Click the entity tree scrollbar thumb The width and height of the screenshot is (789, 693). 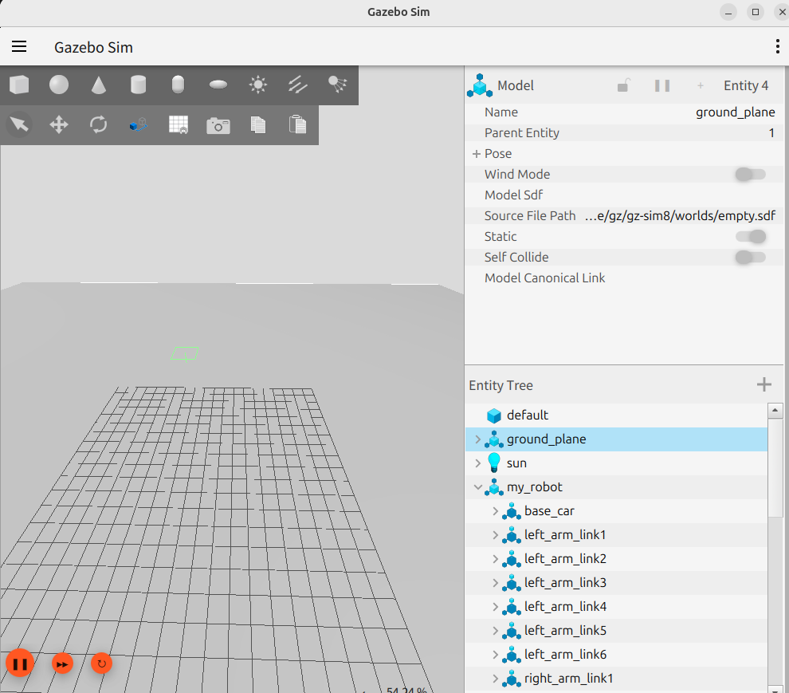[x=775, y=467]
